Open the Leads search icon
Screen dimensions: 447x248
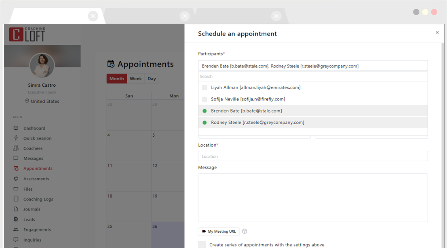(x=16, y=219)
